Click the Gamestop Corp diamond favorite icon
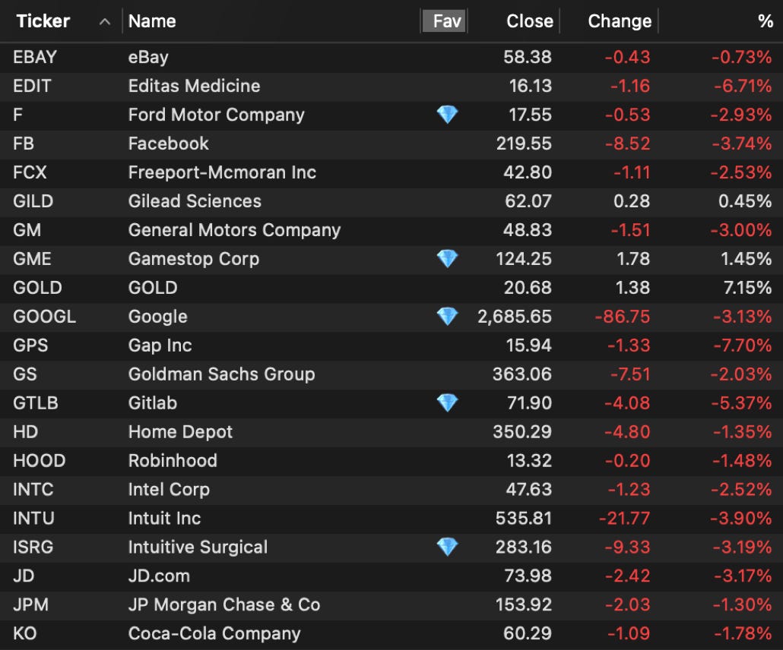Viewport: 783px width, 650px height. (447, 259)
